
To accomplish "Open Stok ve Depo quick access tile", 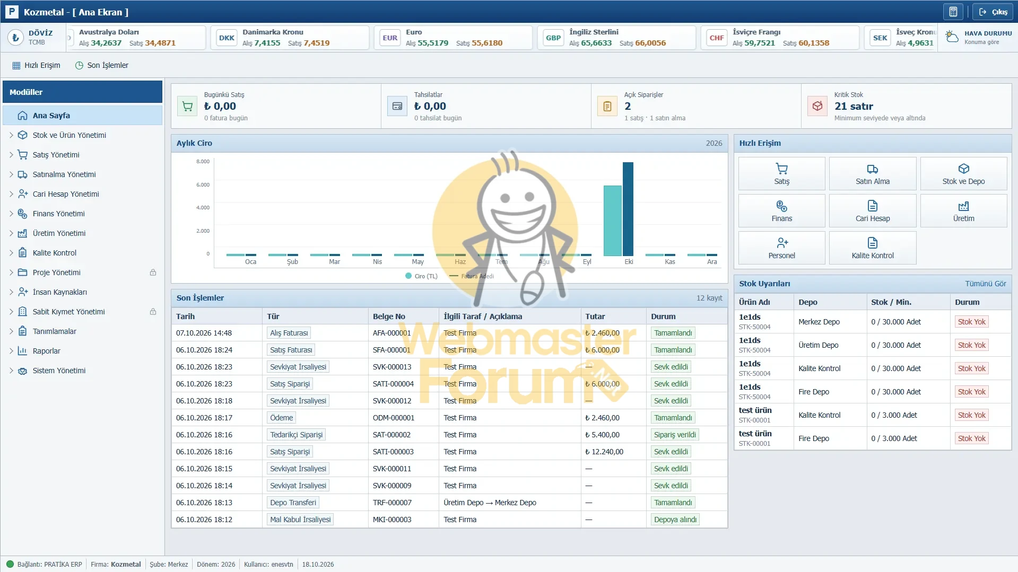I will pos(963,174).
